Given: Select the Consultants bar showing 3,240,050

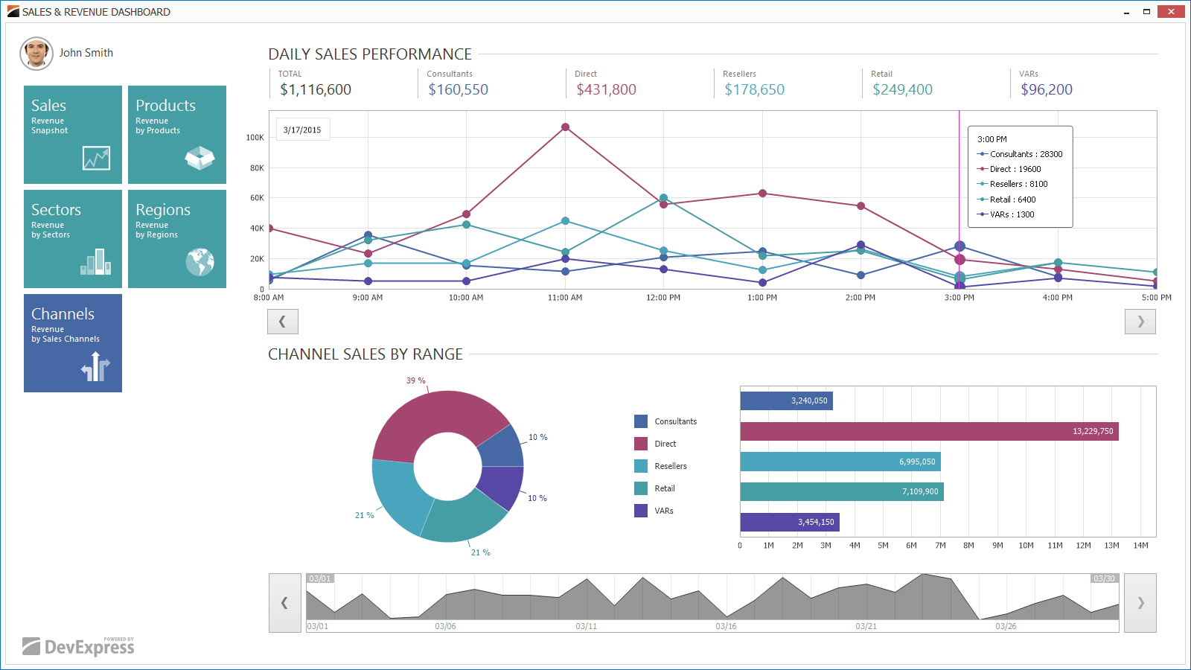Looking at the screenshot, I should [x=787, y=401].
